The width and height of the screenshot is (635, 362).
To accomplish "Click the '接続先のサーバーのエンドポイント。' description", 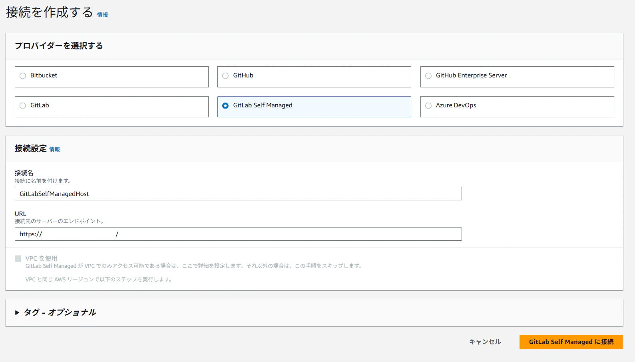I will [60, 221].
